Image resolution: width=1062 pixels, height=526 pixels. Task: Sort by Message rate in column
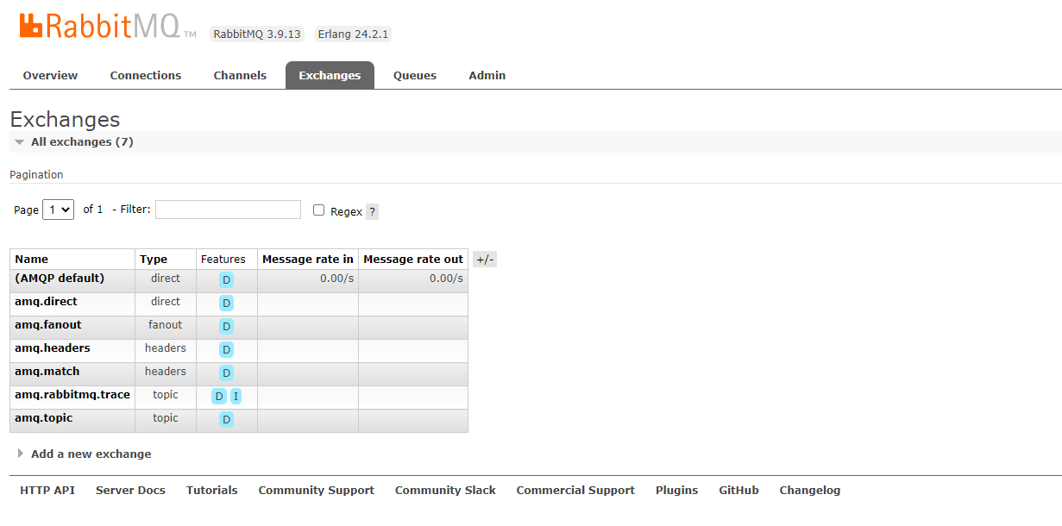pyautogui.click(x=308, y=259)
